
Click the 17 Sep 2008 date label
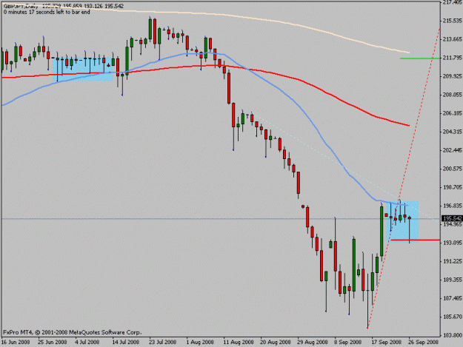pyautogui.click(x=387, y=343)
